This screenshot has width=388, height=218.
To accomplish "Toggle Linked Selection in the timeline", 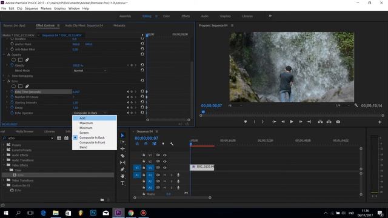I will pos(154,144).
